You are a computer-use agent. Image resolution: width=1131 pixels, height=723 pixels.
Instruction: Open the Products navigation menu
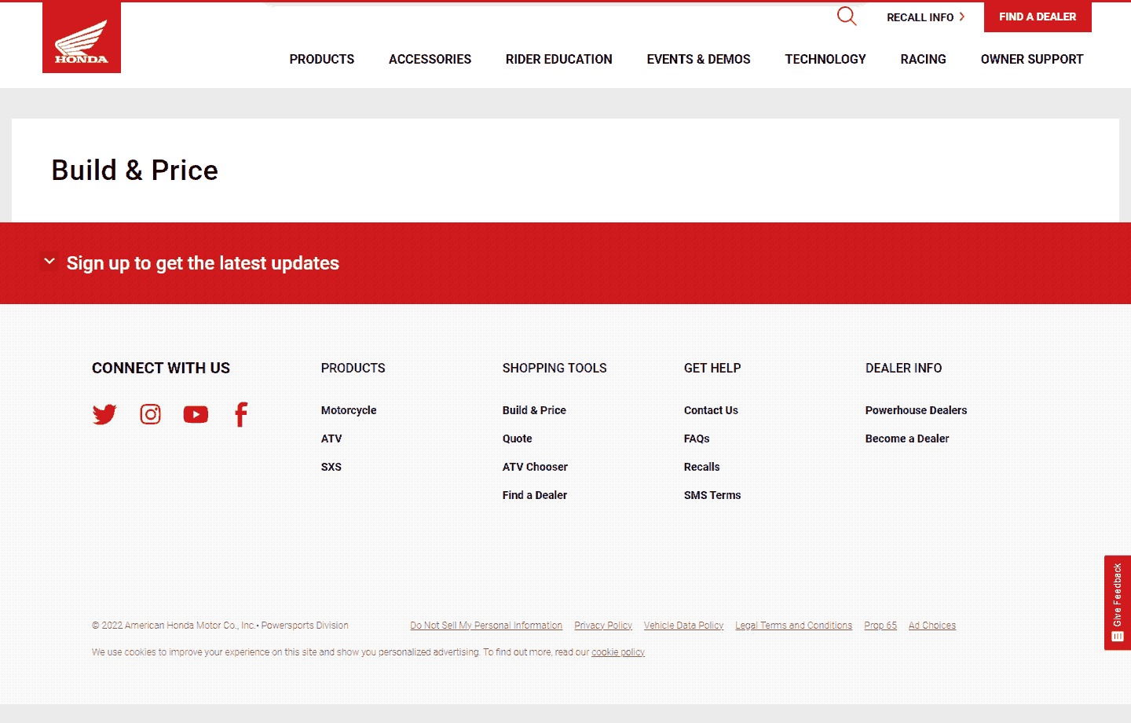pyautogui.click(x=321, y=60)
